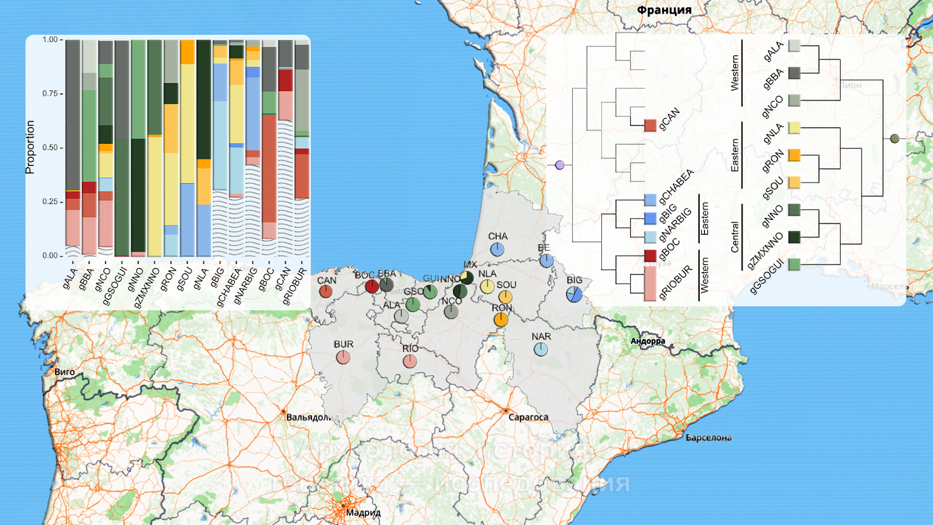Pick the gCHABEA blue swatch in left tree

click(651, 200)
